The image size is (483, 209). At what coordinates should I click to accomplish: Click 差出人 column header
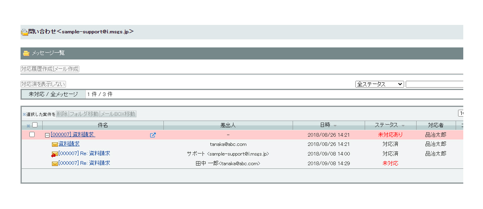(x=228, y=125)
